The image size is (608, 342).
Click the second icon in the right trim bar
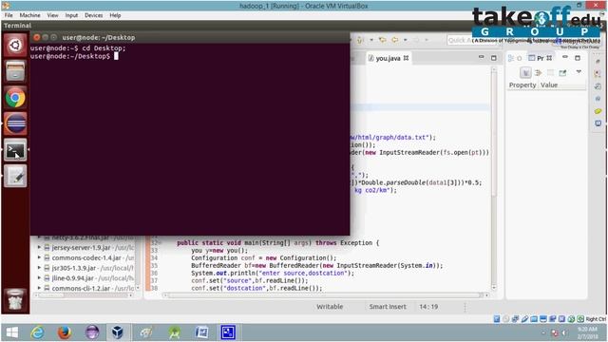(x=598, y=74)
